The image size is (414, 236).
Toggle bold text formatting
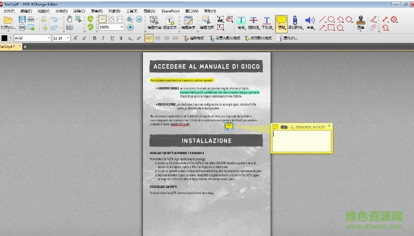coord(94,38)
